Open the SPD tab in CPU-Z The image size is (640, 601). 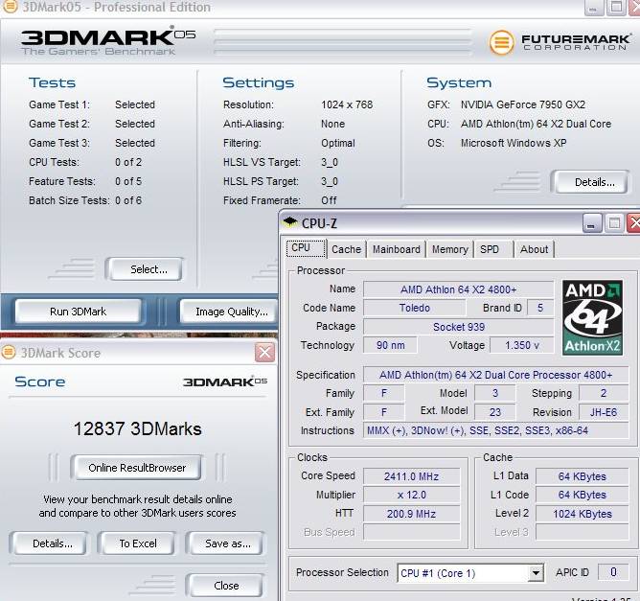coord(493,249)
